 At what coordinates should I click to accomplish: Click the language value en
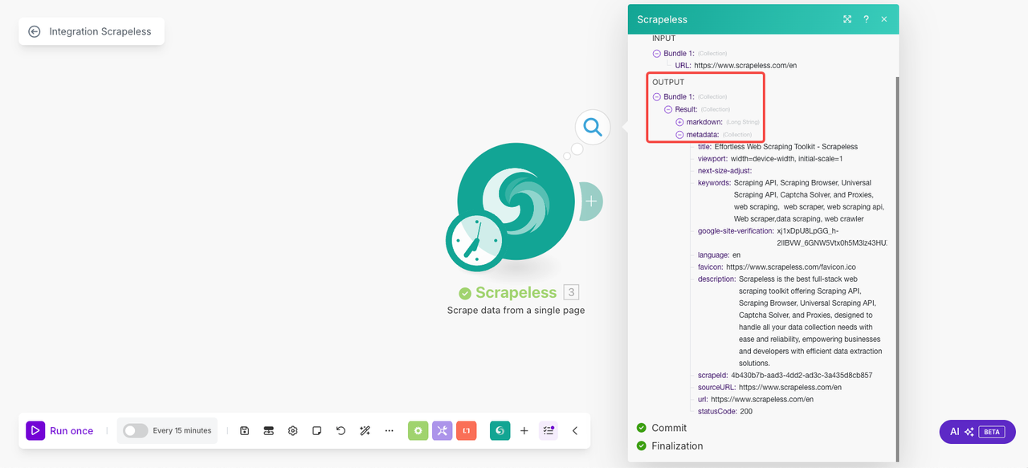pyautogui.click(x=736, y=255)
